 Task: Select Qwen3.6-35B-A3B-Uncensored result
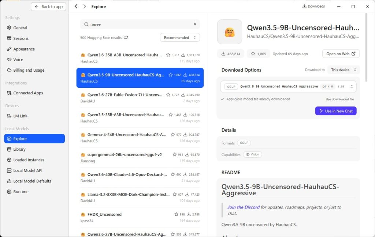pyautogui.click(x=140, y=58)
